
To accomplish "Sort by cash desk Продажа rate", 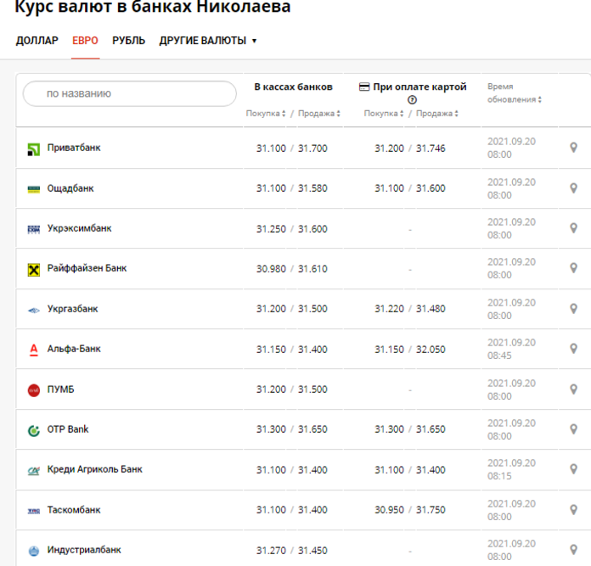I will (x=319, y=114).
